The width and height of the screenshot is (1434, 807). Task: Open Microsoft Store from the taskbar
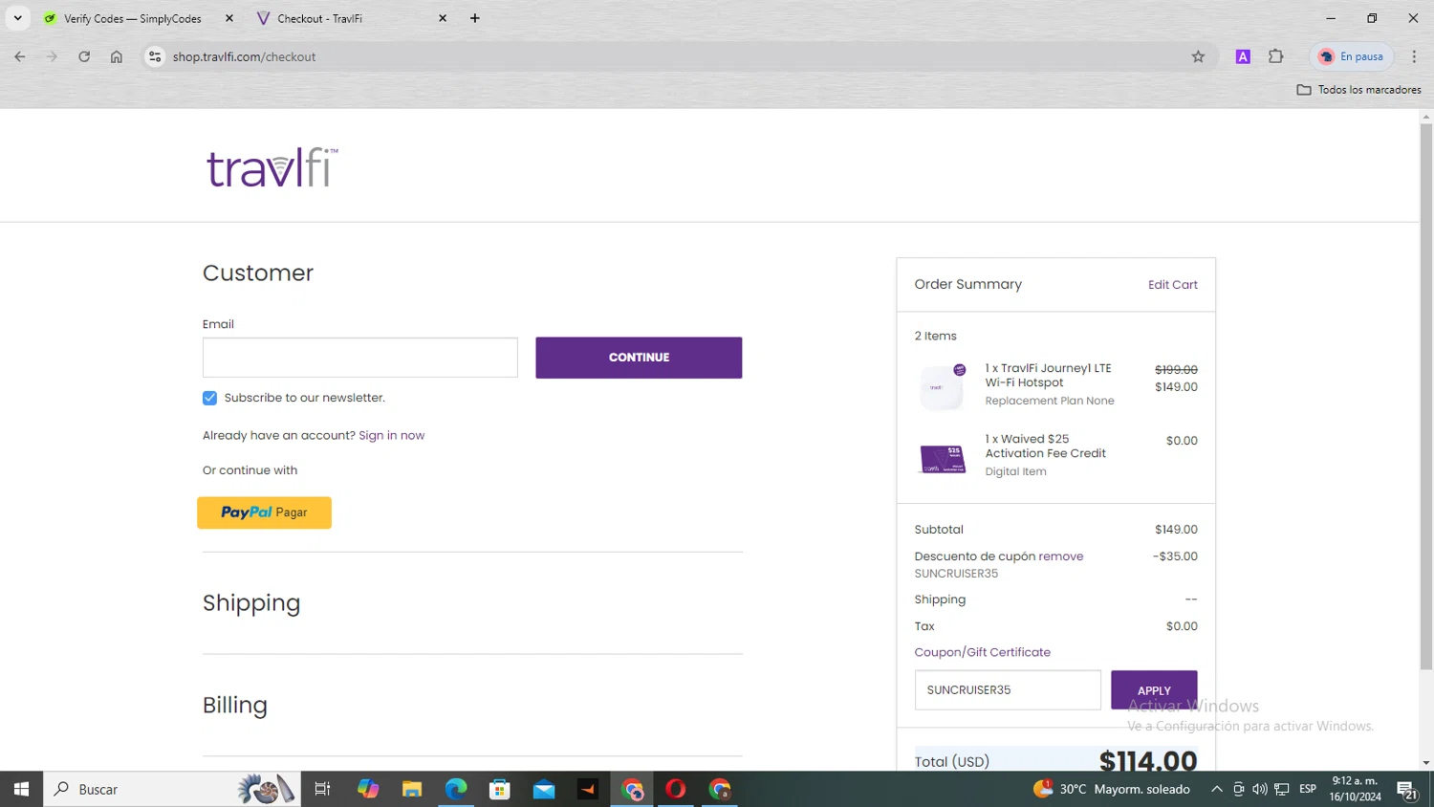point(500,789)
